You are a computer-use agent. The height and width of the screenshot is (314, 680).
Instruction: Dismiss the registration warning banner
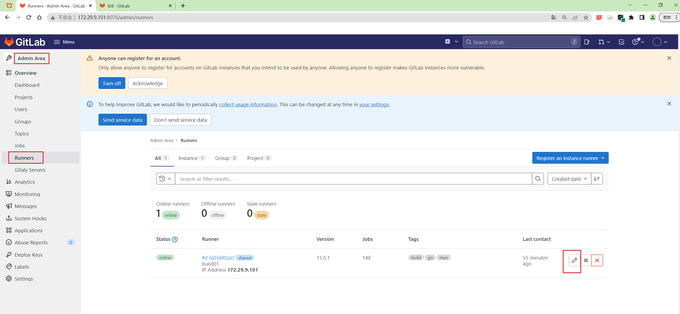pyautogui.click(x=669, y=58)
